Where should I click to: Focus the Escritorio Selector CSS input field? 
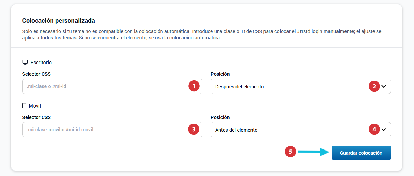pos(112,86)
